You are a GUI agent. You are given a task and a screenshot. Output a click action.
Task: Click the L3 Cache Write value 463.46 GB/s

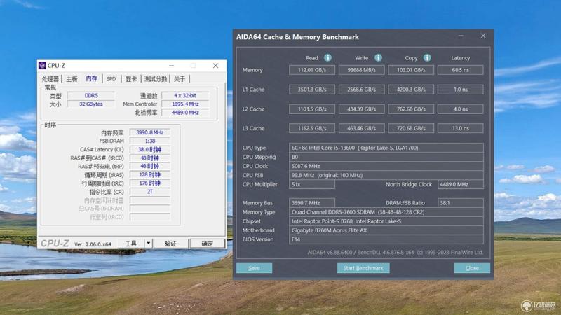361,128
